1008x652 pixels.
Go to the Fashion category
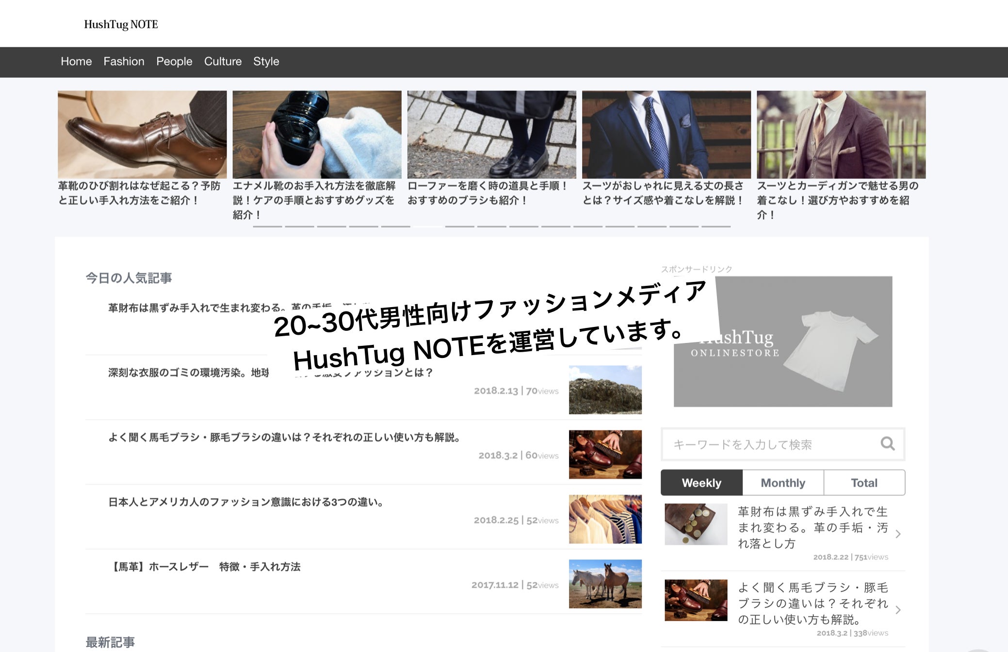pos(124,62)
